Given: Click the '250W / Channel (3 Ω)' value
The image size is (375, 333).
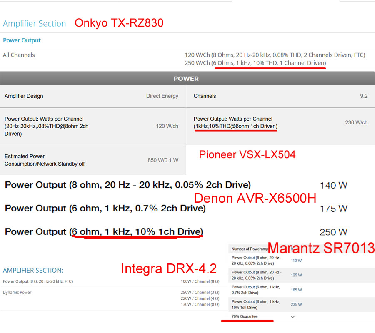Looking at the screenshot, I should coord(200,292).
